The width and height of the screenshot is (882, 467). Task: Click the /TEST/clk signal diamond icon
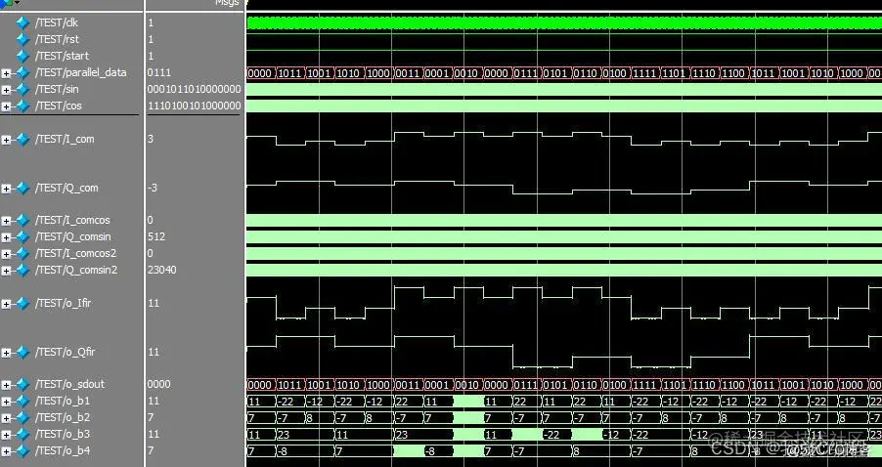[x=22, y=22]
